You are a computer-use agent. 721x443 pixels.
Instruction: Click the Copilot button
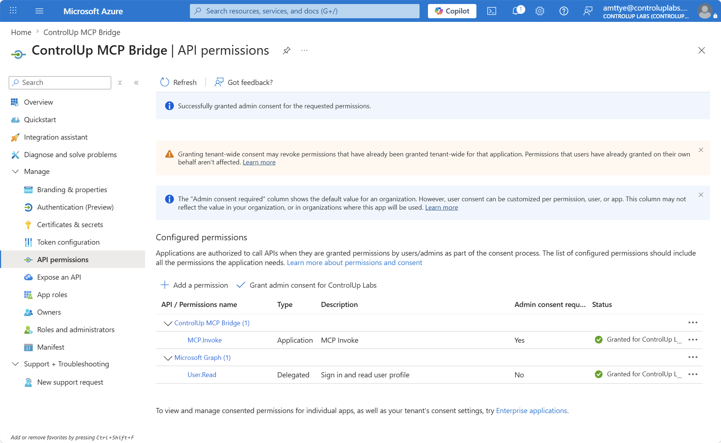[x=452, y=11]
